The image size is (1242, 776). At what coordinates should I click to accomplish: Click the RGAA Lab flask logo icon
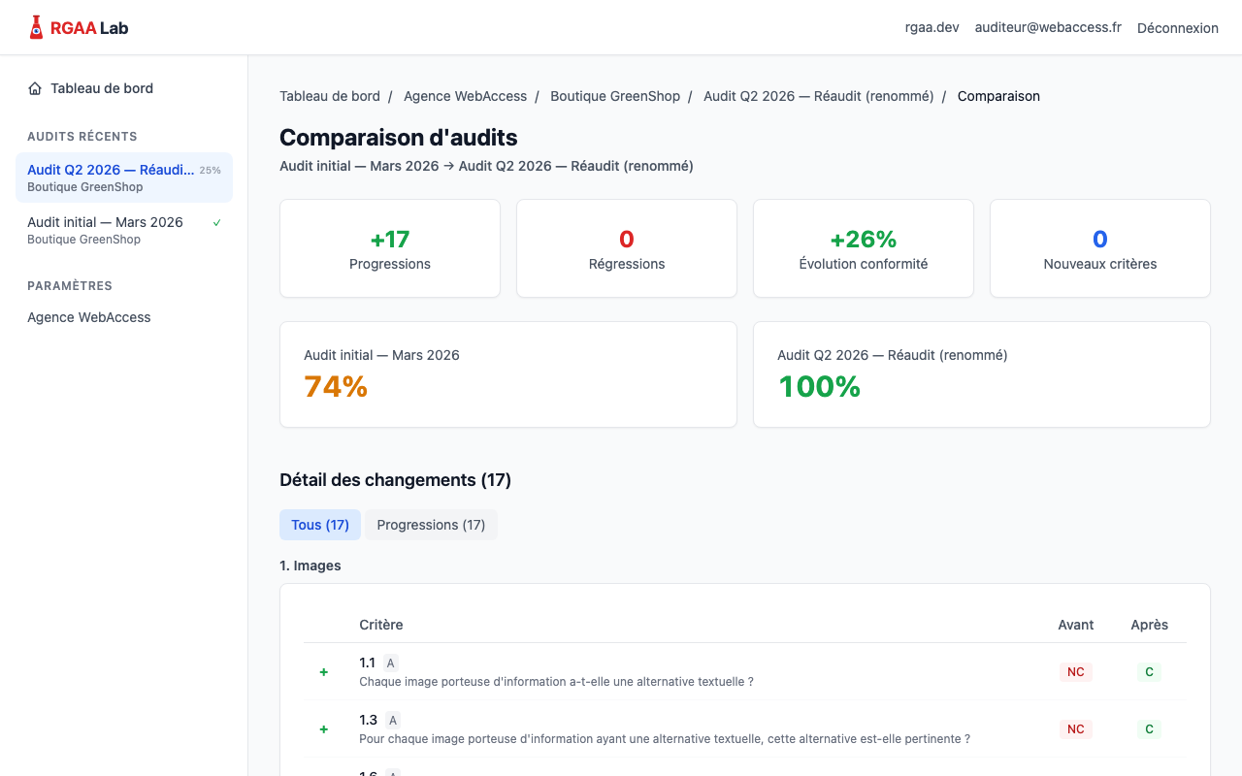tap(35, 26)
